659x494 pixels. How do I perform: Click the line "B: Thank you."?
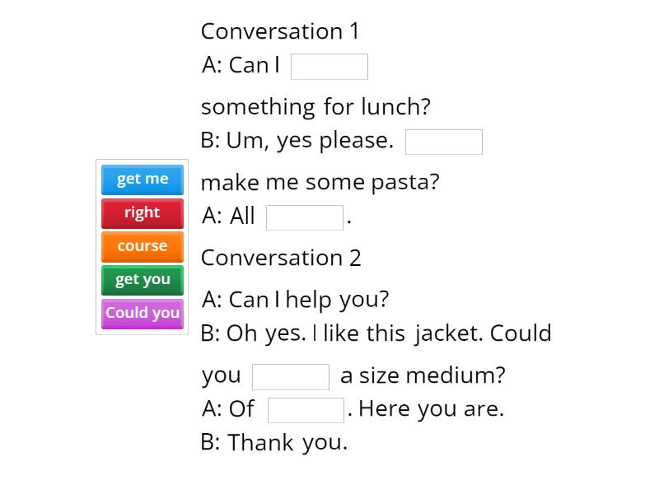click(x=273, y=442)
